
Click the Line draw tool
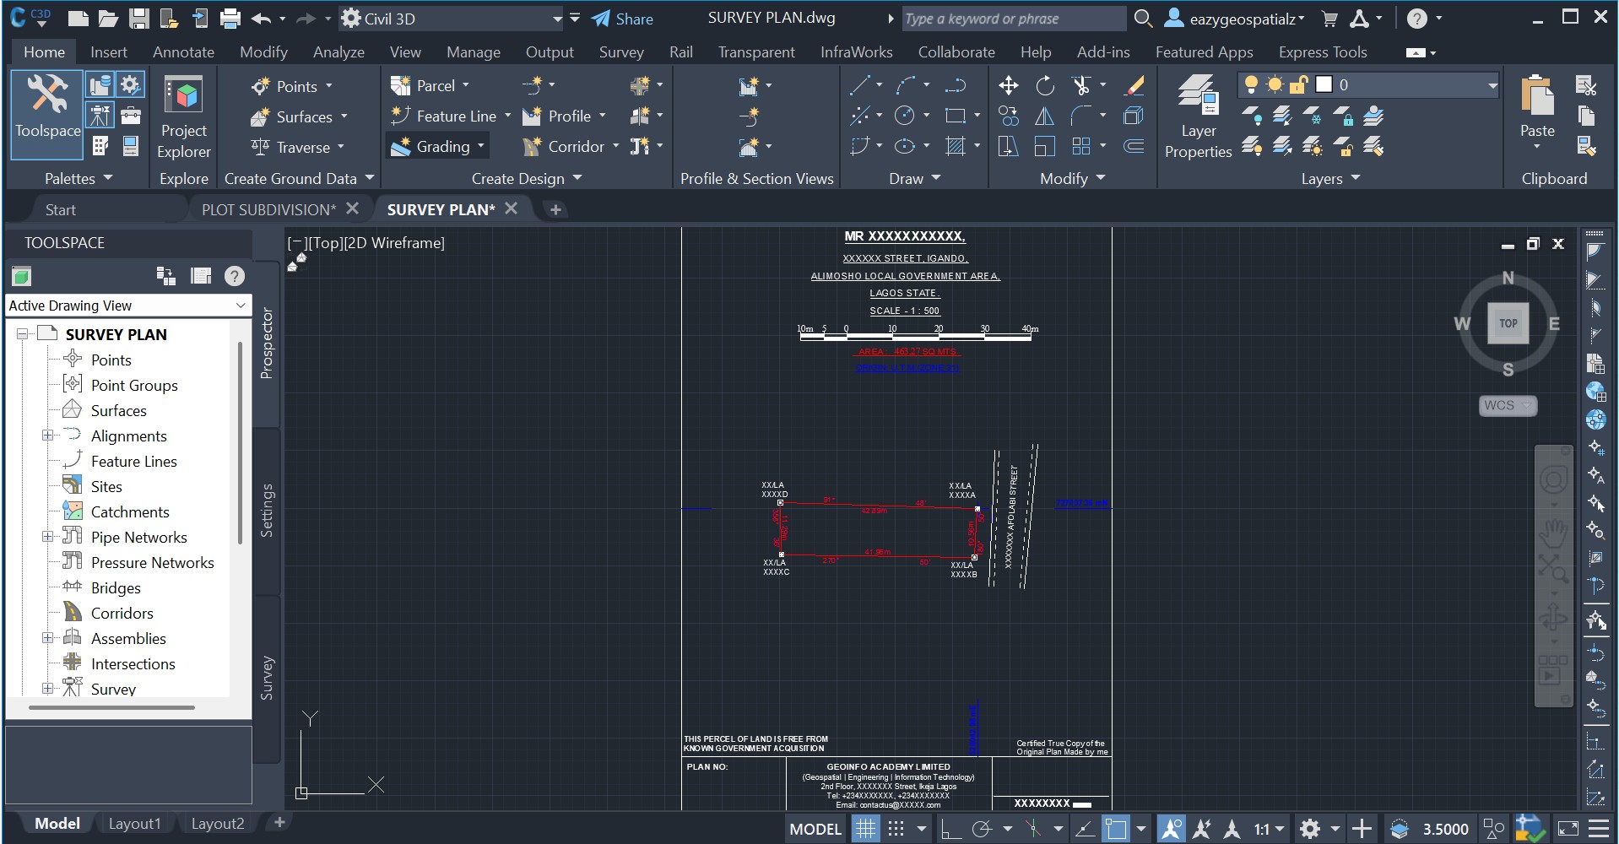pyautogui.click(x=859, y=85)
